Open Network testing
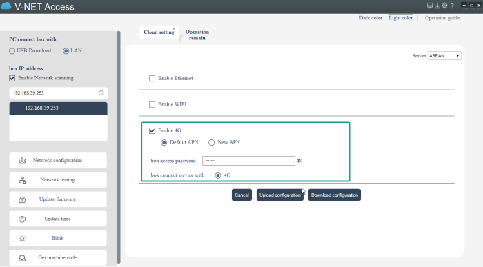The height and width of the screenshot is (267, 483). click(x=58, y=180)
